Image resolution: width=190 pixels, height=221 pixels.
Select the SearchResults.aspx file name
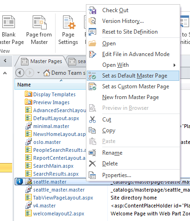(x=56, y=174)
